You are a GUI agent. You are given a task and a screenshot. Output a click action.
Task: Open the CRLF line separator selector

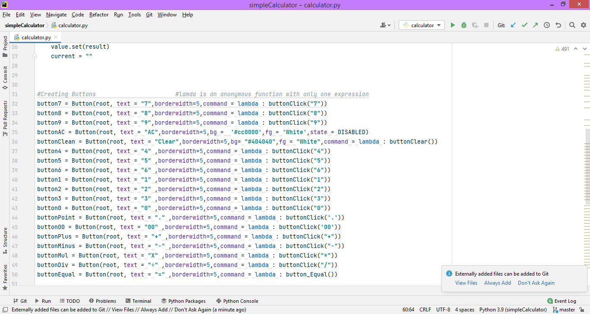[425, 309]
